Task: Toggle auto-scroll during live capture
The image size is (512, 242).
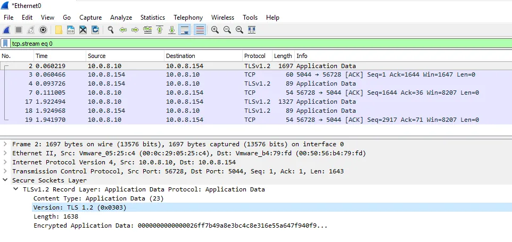Action: [185, 30]
